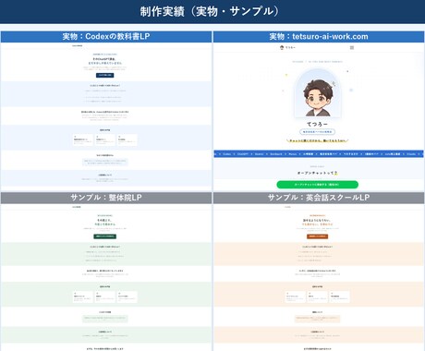
Task: Click the light green note box on 整体院LP
Action: [x=105, y=319]
